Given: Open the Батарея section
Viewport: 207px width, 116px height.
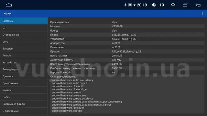Looking at the screenshot, I should 24,49.
